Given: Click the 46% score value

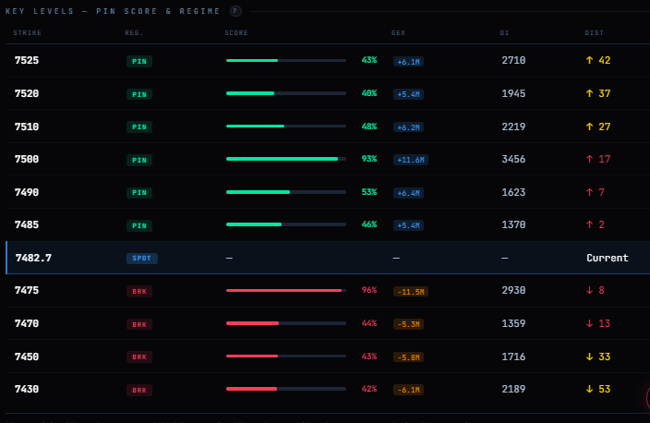Looking at the screenshot, I should [x=369, y=224].
